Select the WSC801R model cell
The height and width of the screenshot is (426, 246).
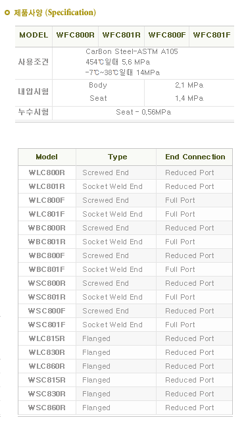(x=47, y=297)
